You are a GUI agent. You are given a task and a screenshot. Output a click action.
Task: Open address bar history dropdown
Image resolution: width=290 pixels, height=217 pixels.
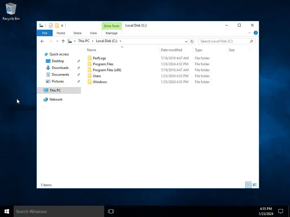[x=186, y=41]
